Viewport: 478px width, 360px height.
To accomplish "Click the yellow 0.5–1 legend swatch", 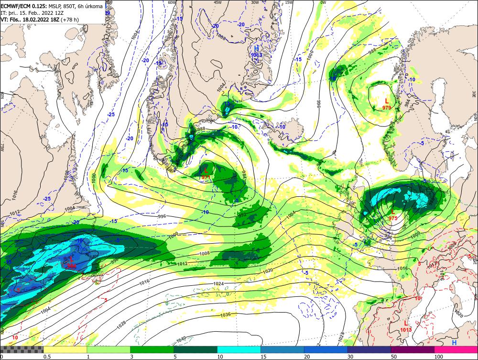I will tap(65, 349).
